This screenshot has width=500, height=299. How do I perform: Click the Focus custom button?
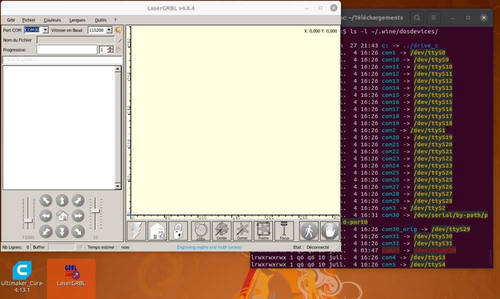pos(284,231)
